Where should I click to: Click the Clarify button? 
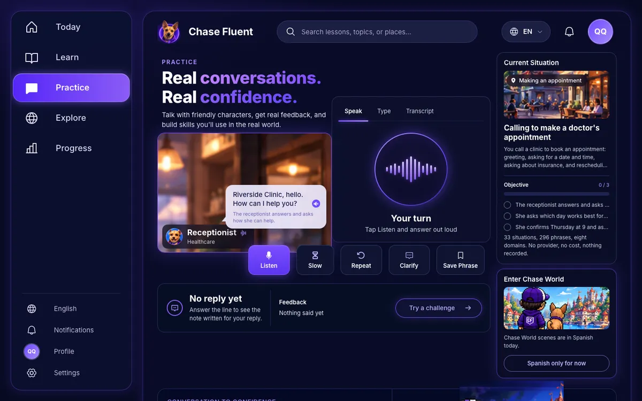[409, 260]
